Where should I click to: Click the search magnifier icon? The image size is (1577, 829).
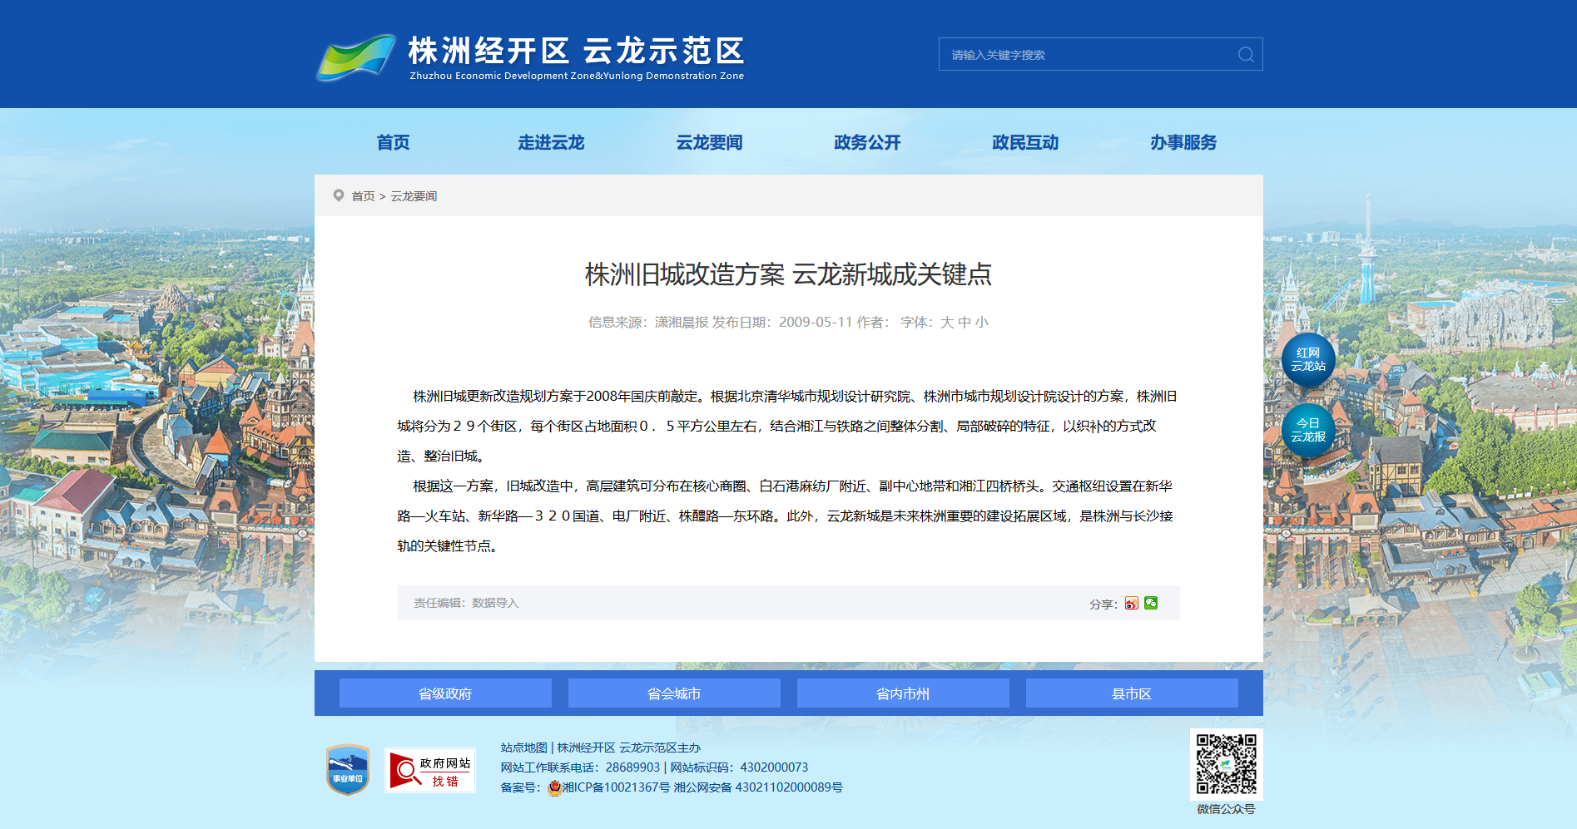[x=1245, y=55]
